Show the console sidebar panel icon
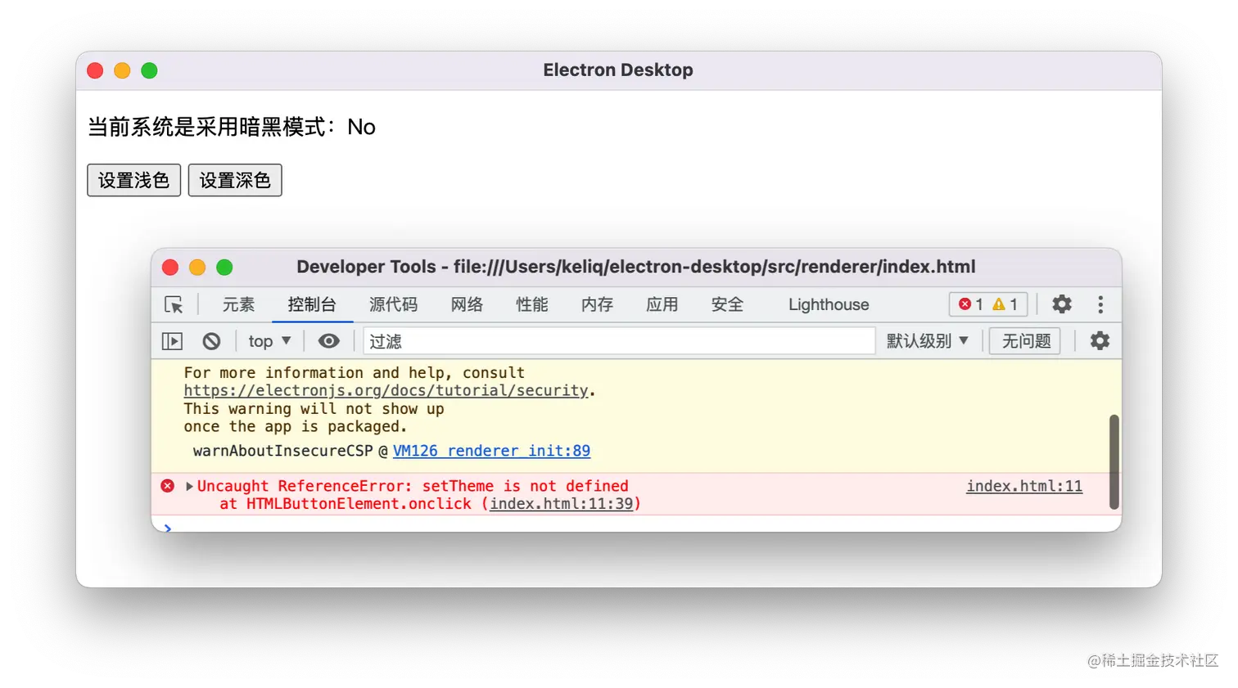The width and height of the screenshot is (1238, 688). tap(172, 341)
